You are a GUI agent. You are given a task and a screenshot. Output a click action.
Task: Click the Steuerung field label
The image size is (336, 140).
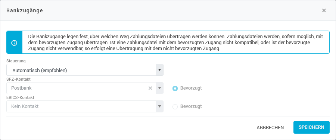(x=16, y=61)
